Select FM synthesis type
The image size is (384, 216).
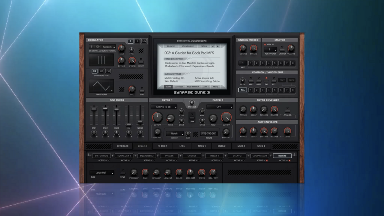108,71
